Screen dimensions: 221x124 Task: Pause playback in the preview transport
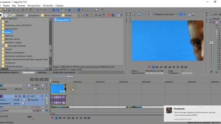coord(165,67)
